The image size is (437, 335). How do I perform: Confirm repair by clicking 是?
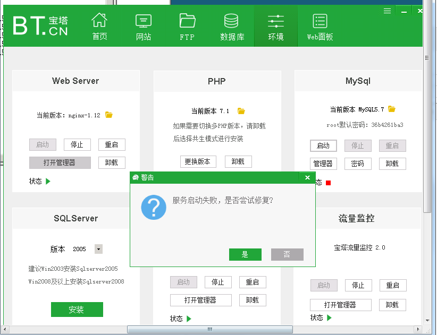click(245, 254)
